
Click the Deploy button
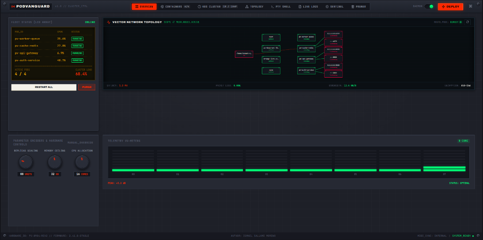click(450, 7)
